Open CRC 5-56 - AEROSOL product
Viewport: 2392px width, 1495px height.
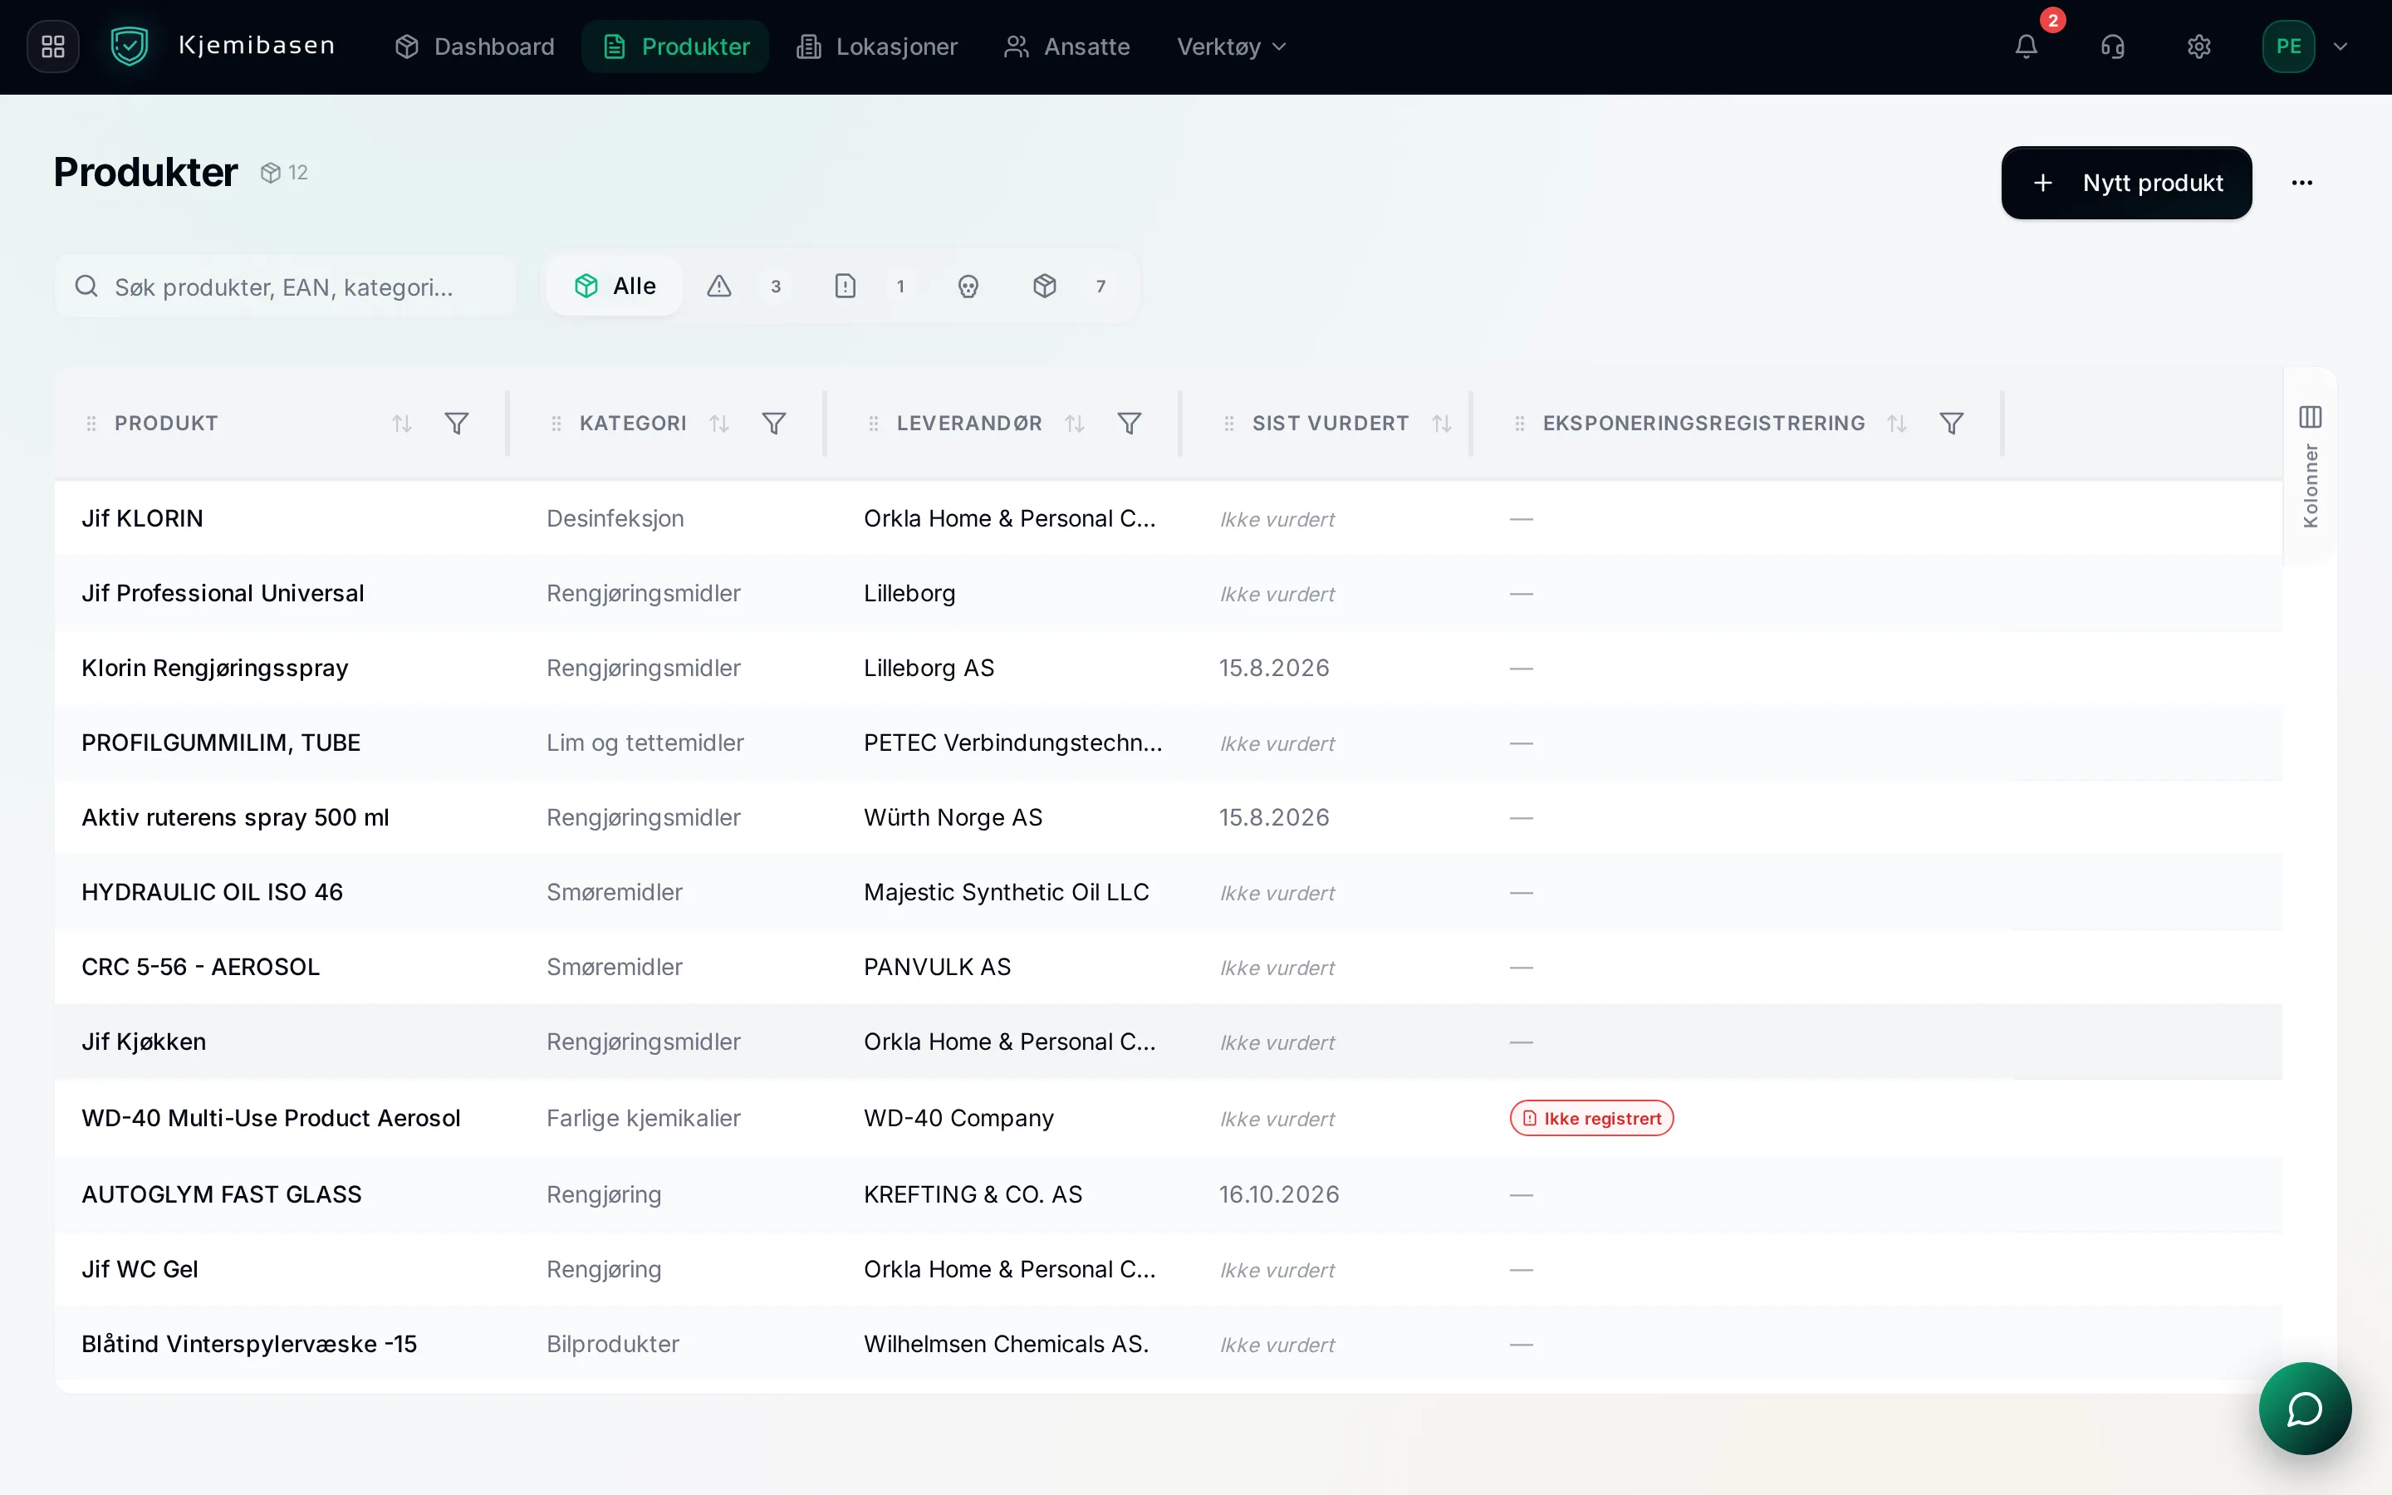(201, 967)
